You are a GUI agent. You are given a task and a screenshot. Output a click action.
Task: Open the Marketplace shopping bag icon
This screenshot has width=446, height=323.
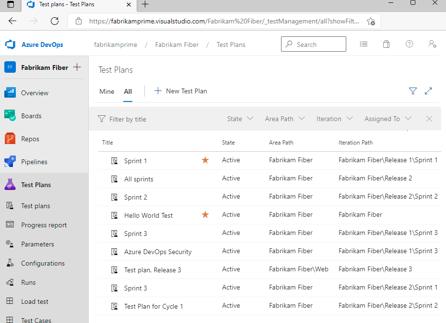[x=386, y=44]
